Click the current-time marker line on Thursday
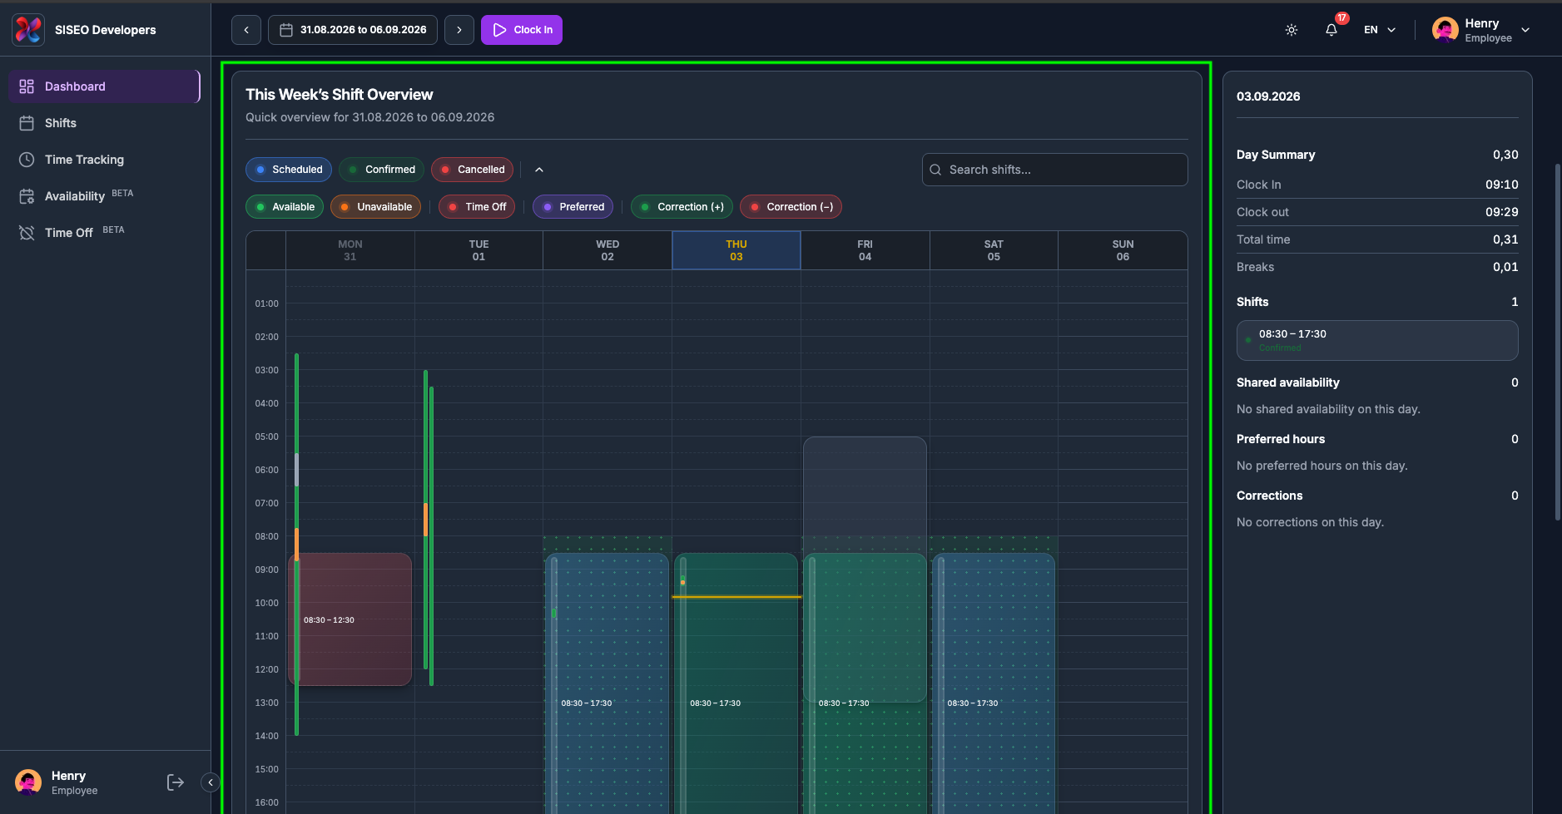The height and width of the screenshot is (814, 1562). [736, 597]
